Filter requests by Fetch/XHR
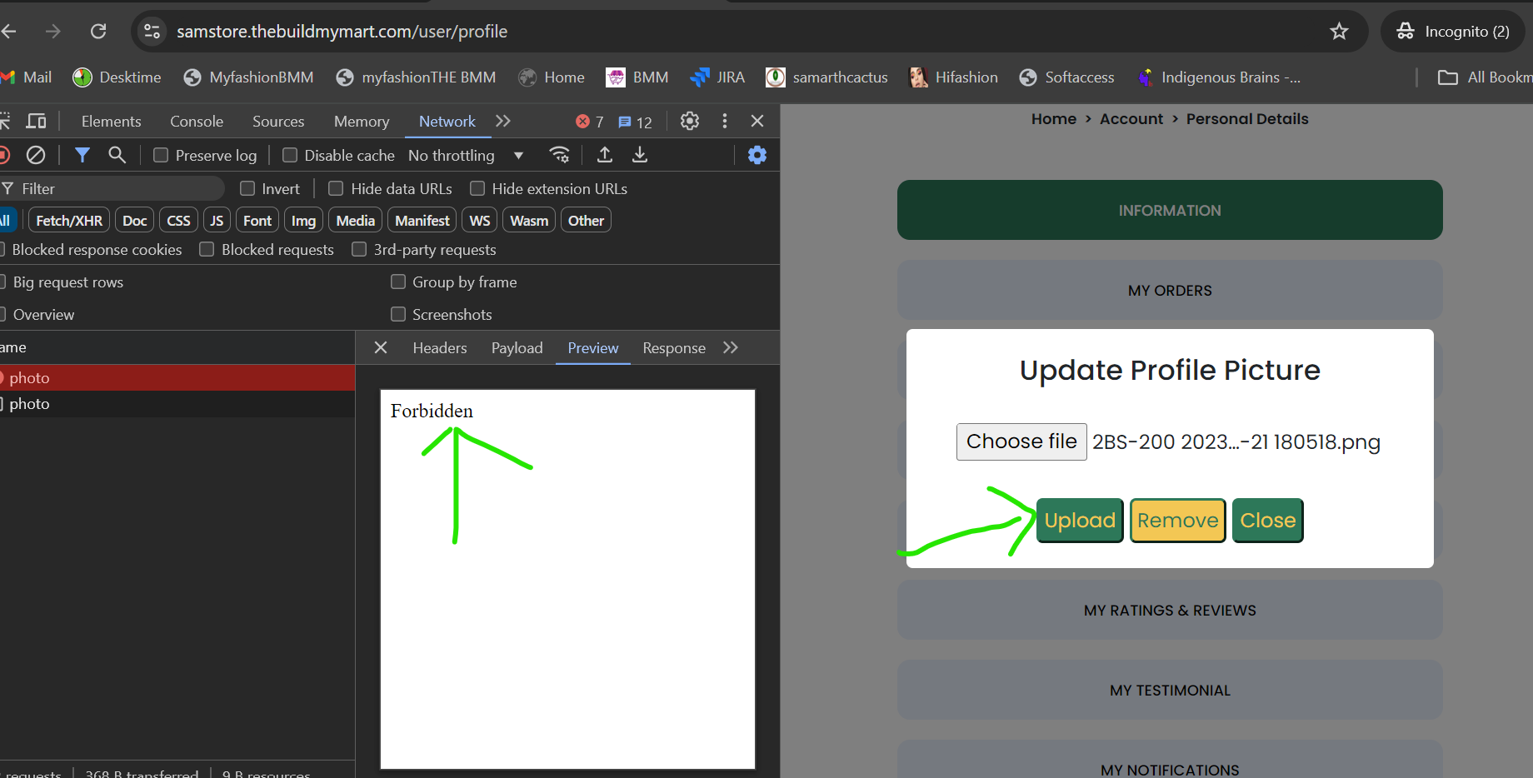Image resolution: width=1533 pixels, height=778 pixels. click(69, 221)
